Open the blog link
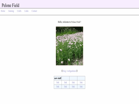The image size is (139, 104). click(x=64, y=71)
